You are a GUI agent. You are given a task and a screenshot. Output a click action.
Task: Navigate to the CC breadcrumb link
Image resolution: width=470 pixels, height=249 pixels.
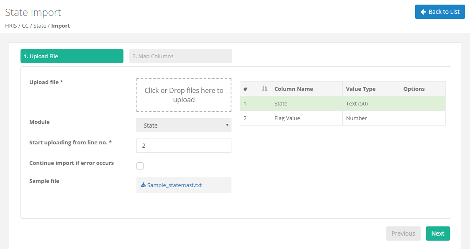25,26
